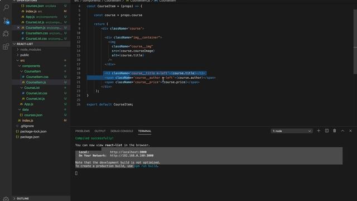Open CourseList.js in open editors list
Screen dimensions: 357x201
tap(41, 22)
